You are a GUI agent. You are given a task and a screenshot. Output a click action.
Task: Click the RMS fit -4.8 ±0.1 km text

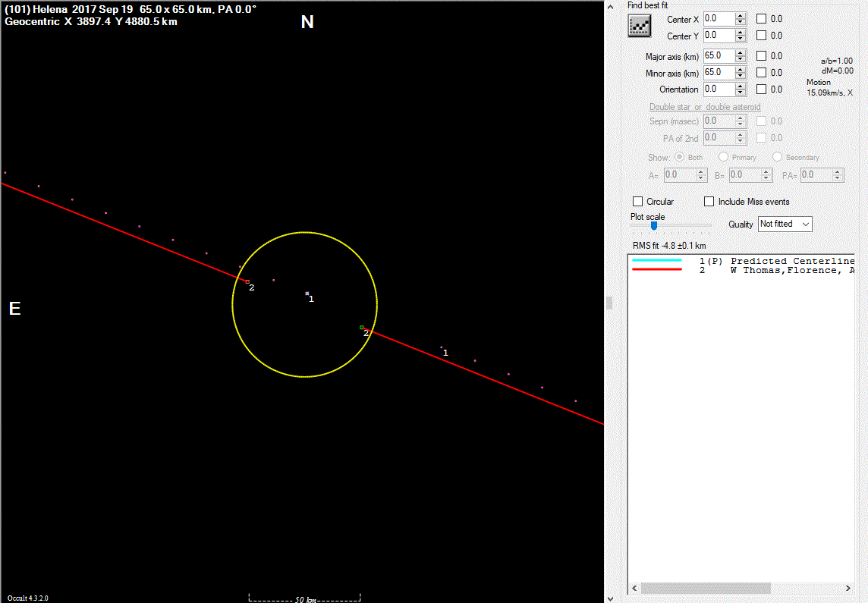point(669,246)
